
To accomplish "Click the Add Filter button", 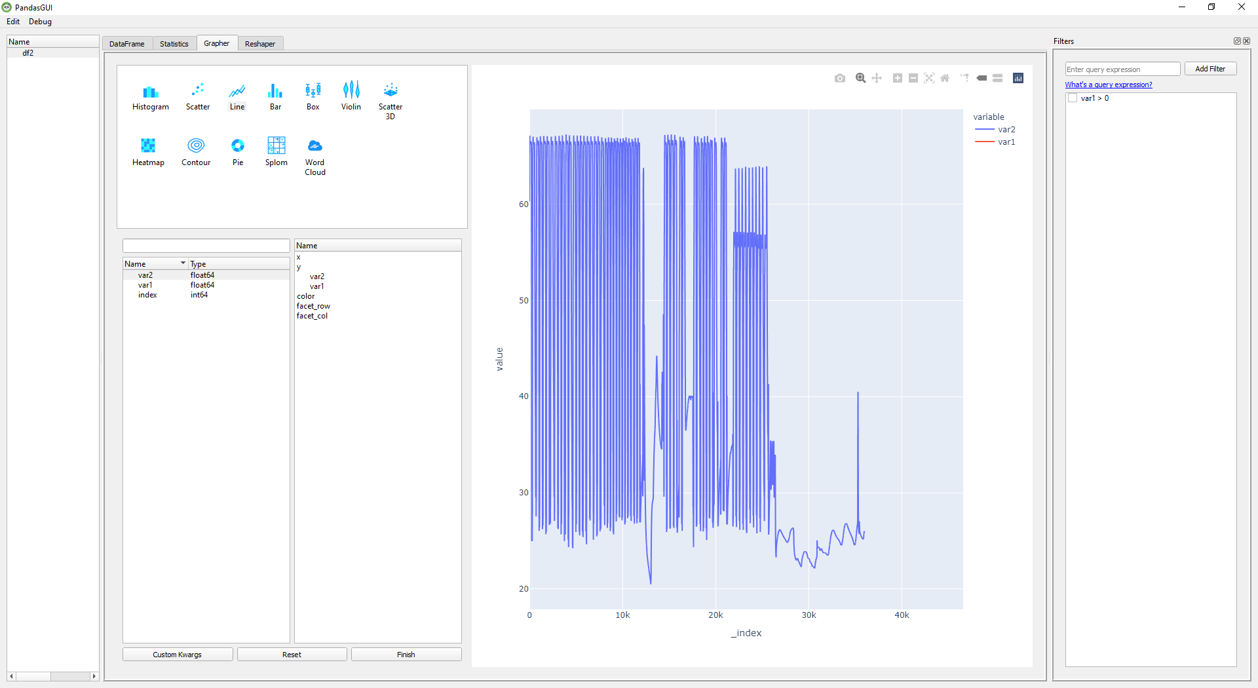I will pos(1210,69).
